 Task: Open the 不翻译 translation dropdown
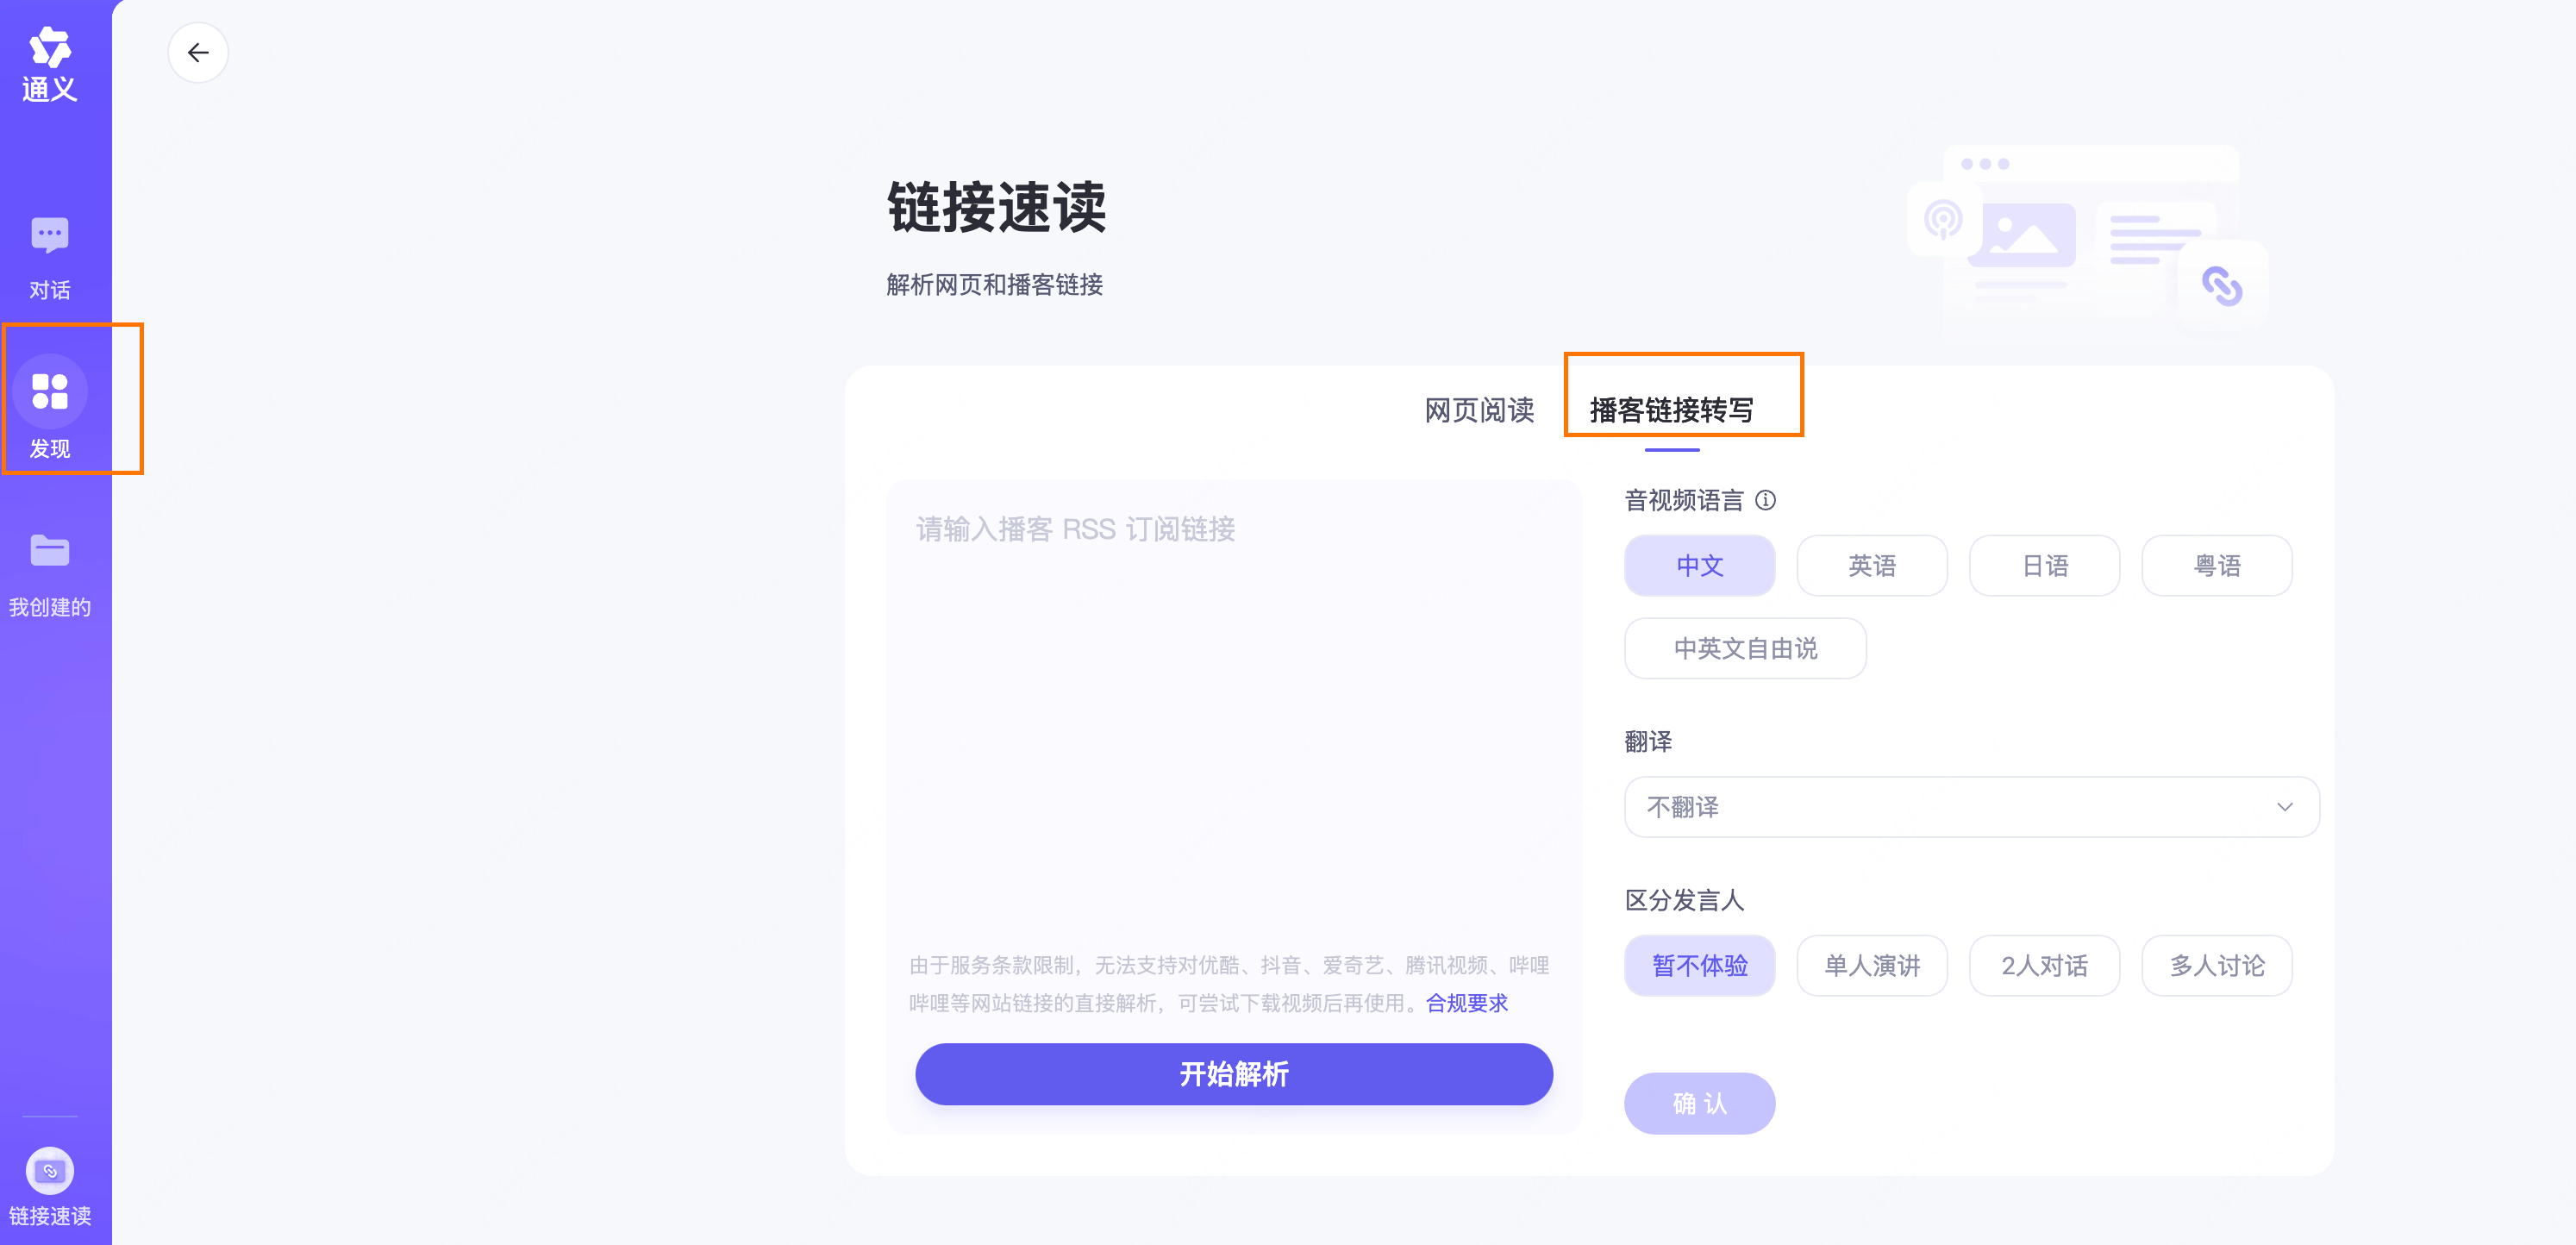(x=1950, y=807)
